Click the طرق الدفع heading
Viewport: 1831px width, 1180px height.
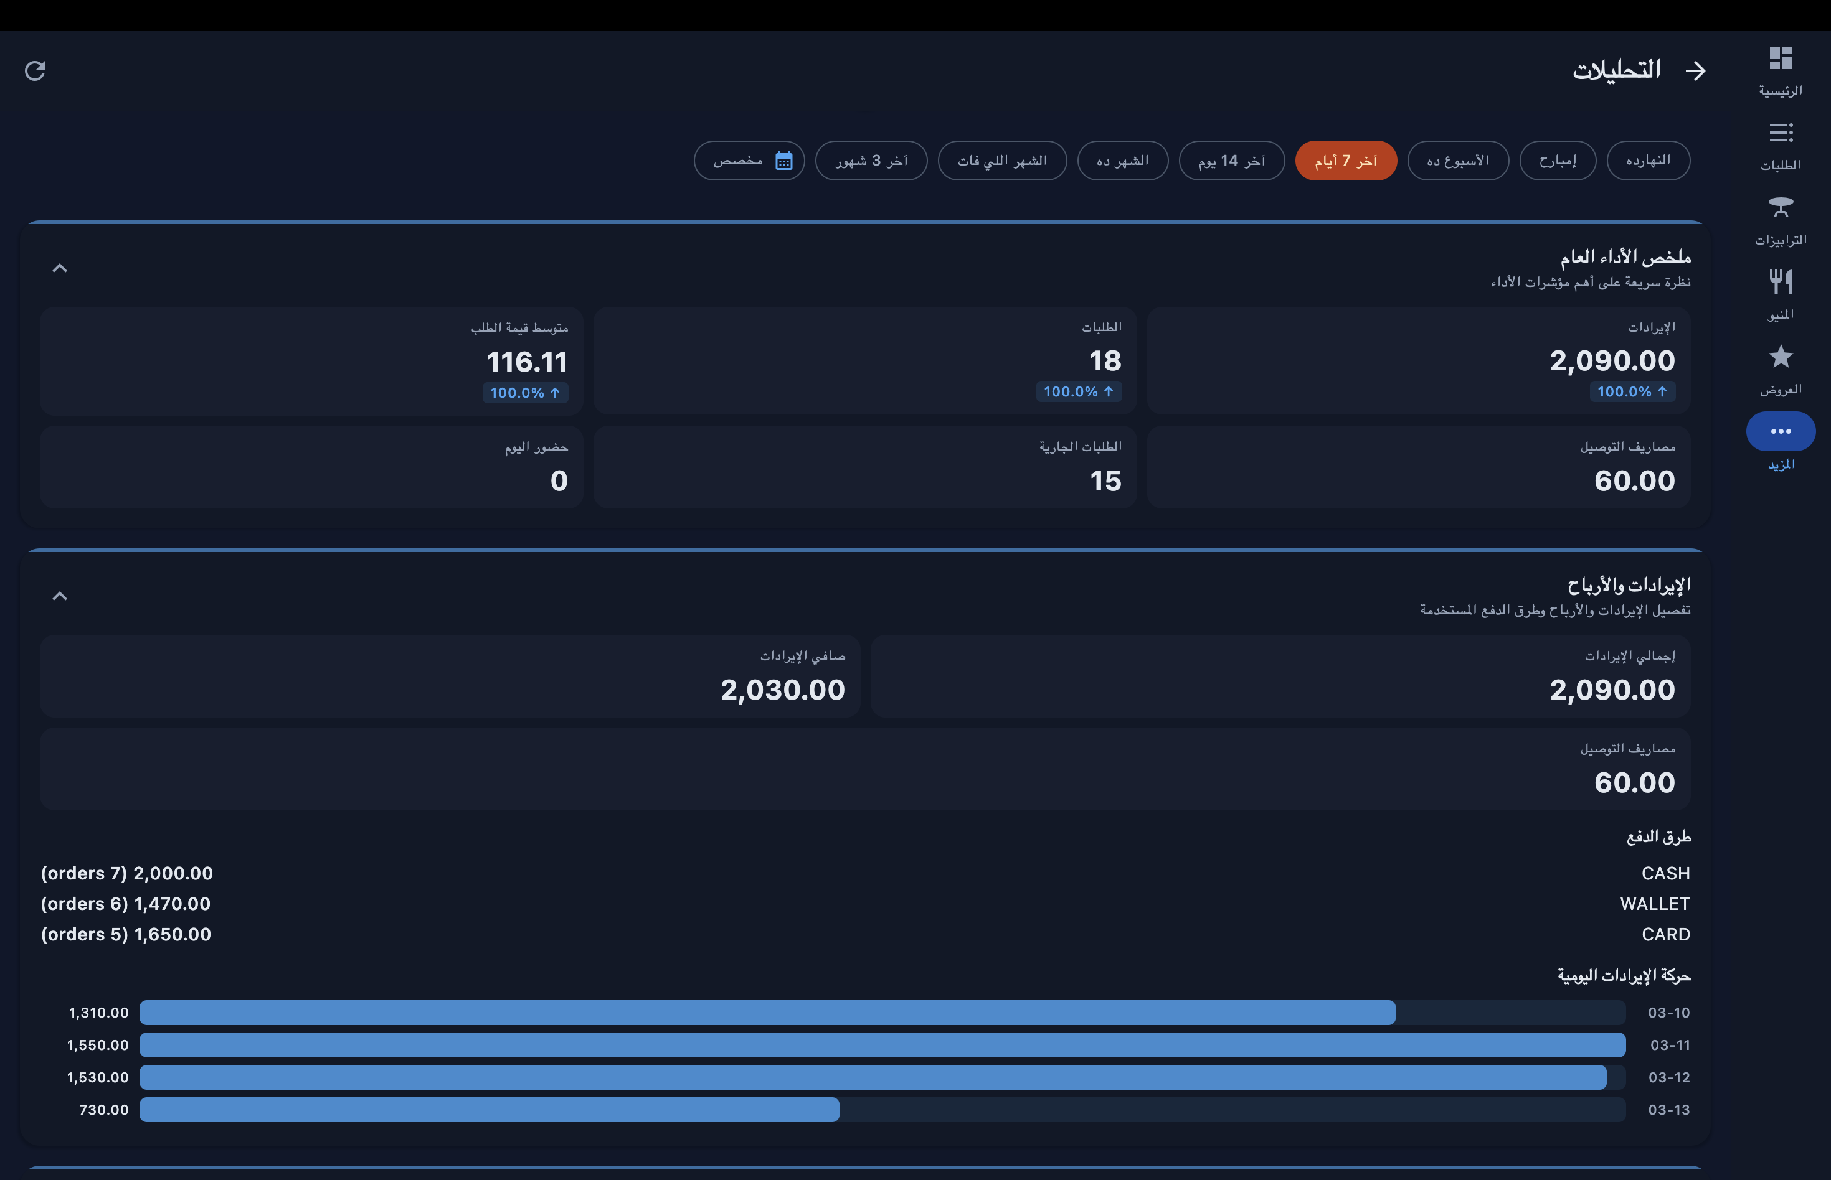[1658, 836]
